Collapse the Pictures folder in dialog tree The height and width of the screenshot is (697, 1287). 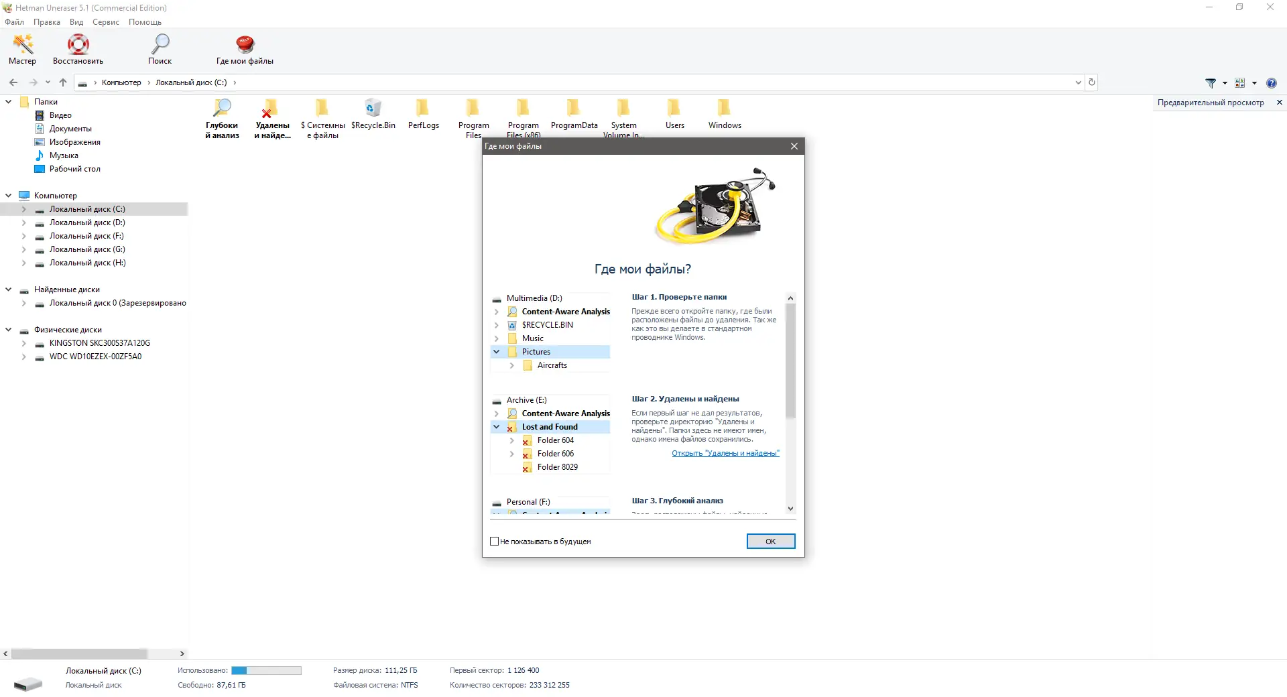[497, 352]
